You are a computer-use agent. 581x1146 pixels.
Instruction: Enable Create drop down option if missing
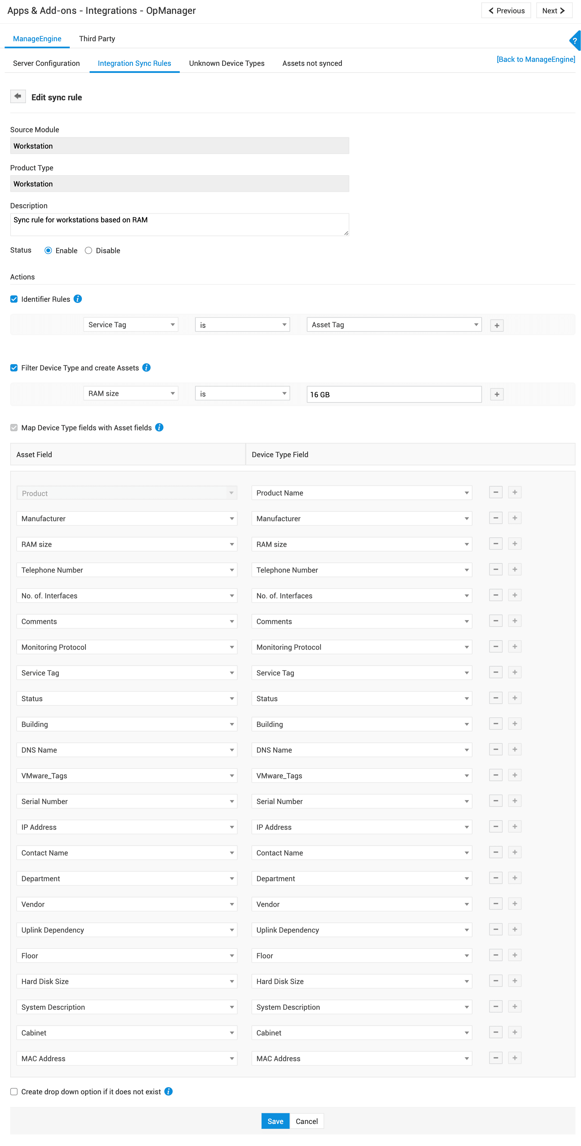click(14, 1092)
